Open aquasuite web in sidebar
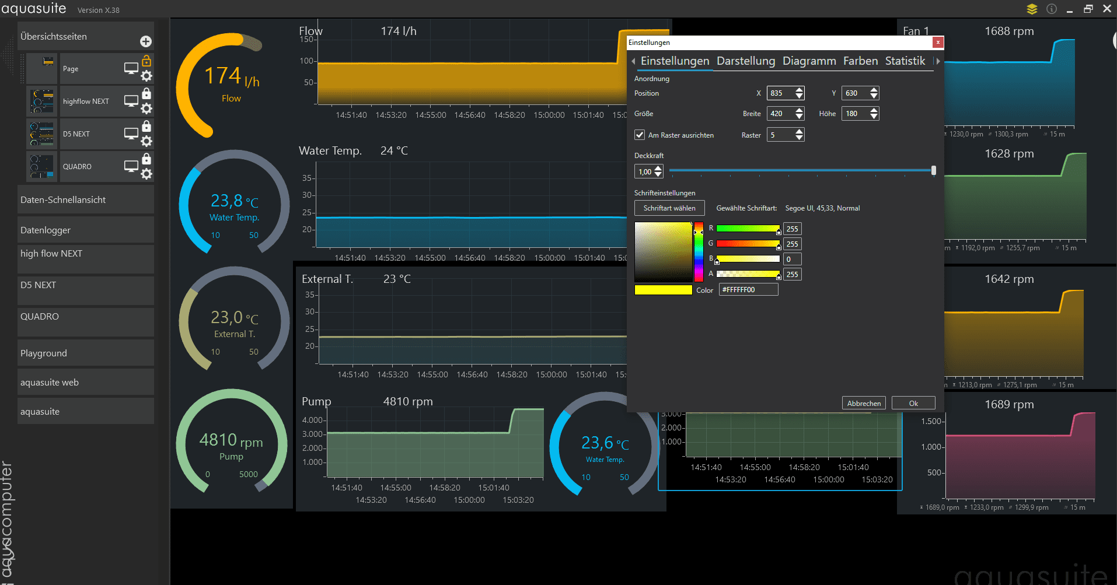Screen dimensions: 1117x585 [86, 382]
